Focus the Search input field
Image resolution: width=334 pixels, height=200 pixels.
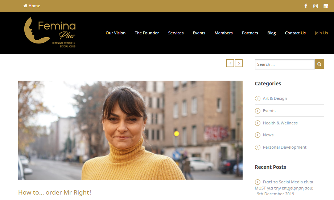tap(285, 64)
